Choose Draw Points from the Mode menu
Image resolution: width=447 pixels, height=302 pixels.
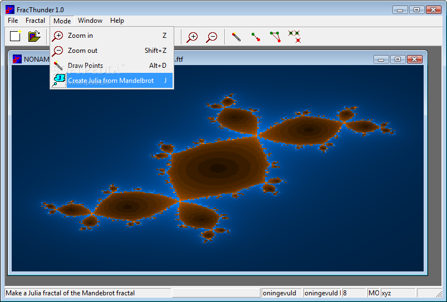[x=112, y=66]
